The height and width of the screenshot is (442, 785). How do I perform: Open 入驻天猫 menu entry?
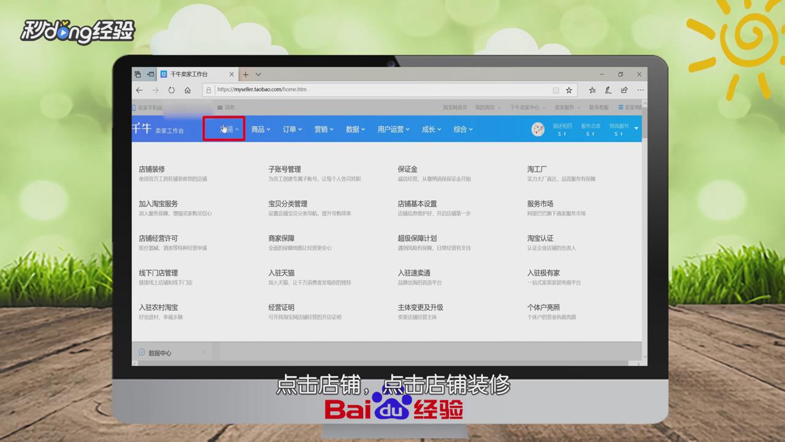pos(281,273)
